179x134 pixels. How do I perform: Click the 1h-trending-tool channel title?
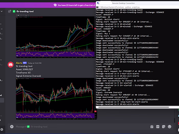25,11
